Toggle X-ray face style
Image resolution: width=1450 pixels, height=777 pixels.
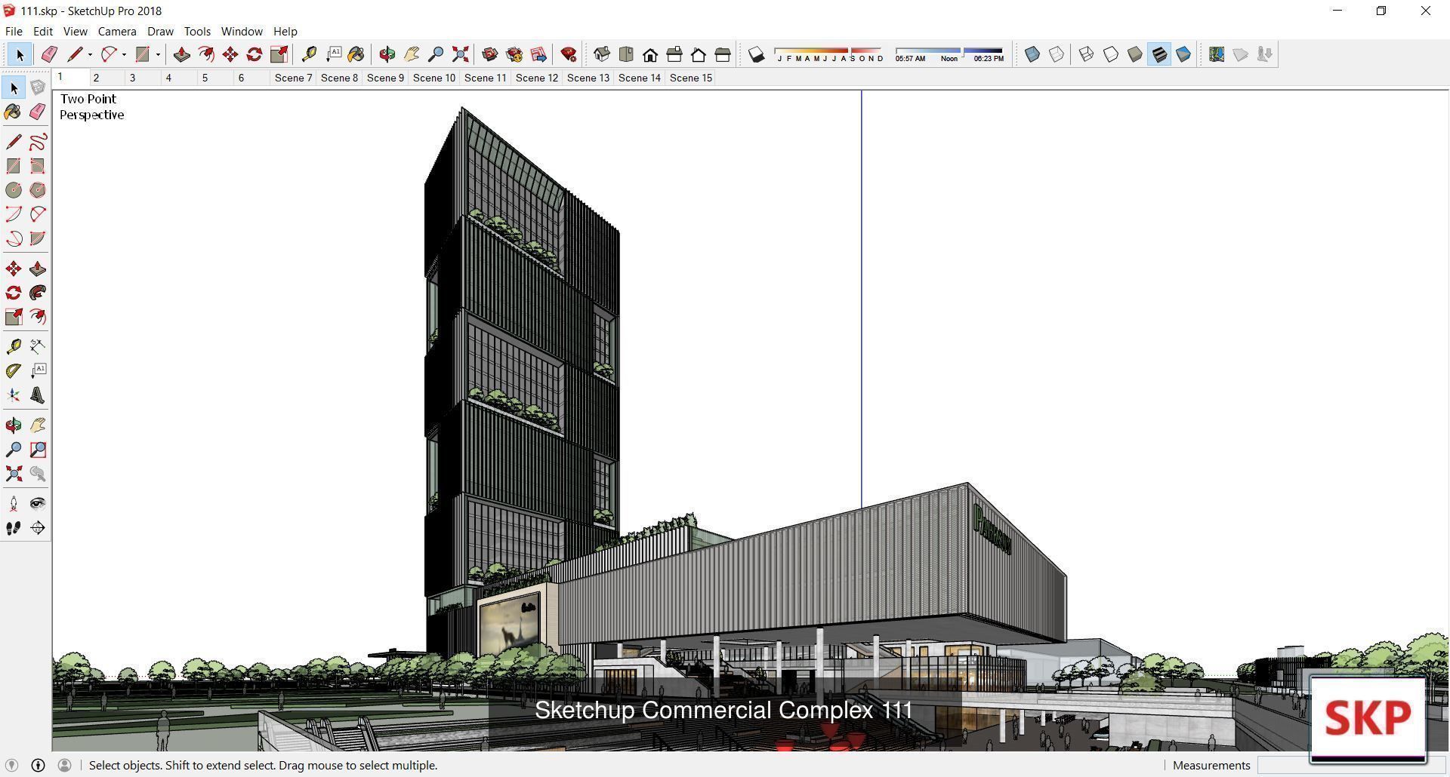[1032, 54]
